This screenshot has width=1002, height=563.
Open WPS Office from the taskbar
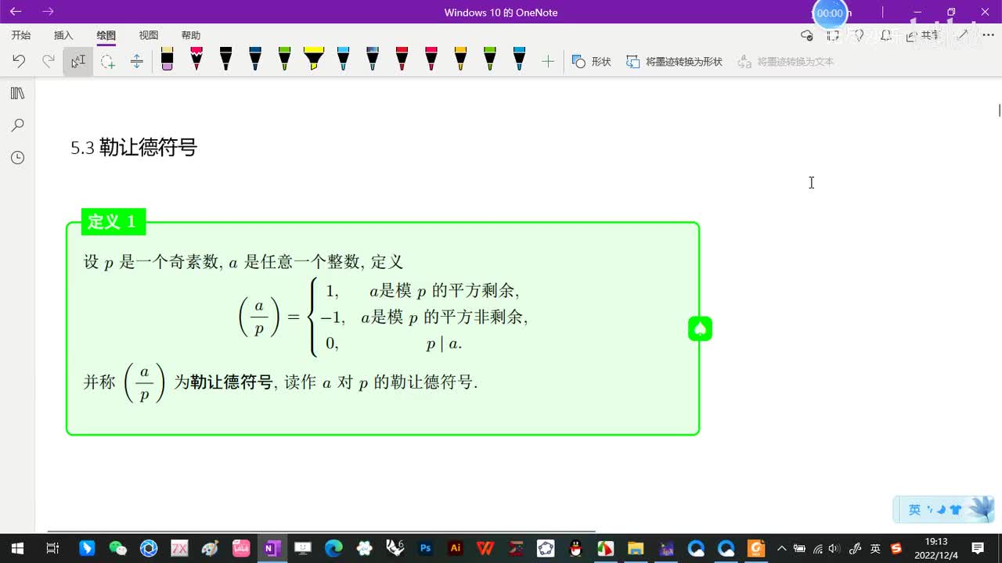coord(485,548)
